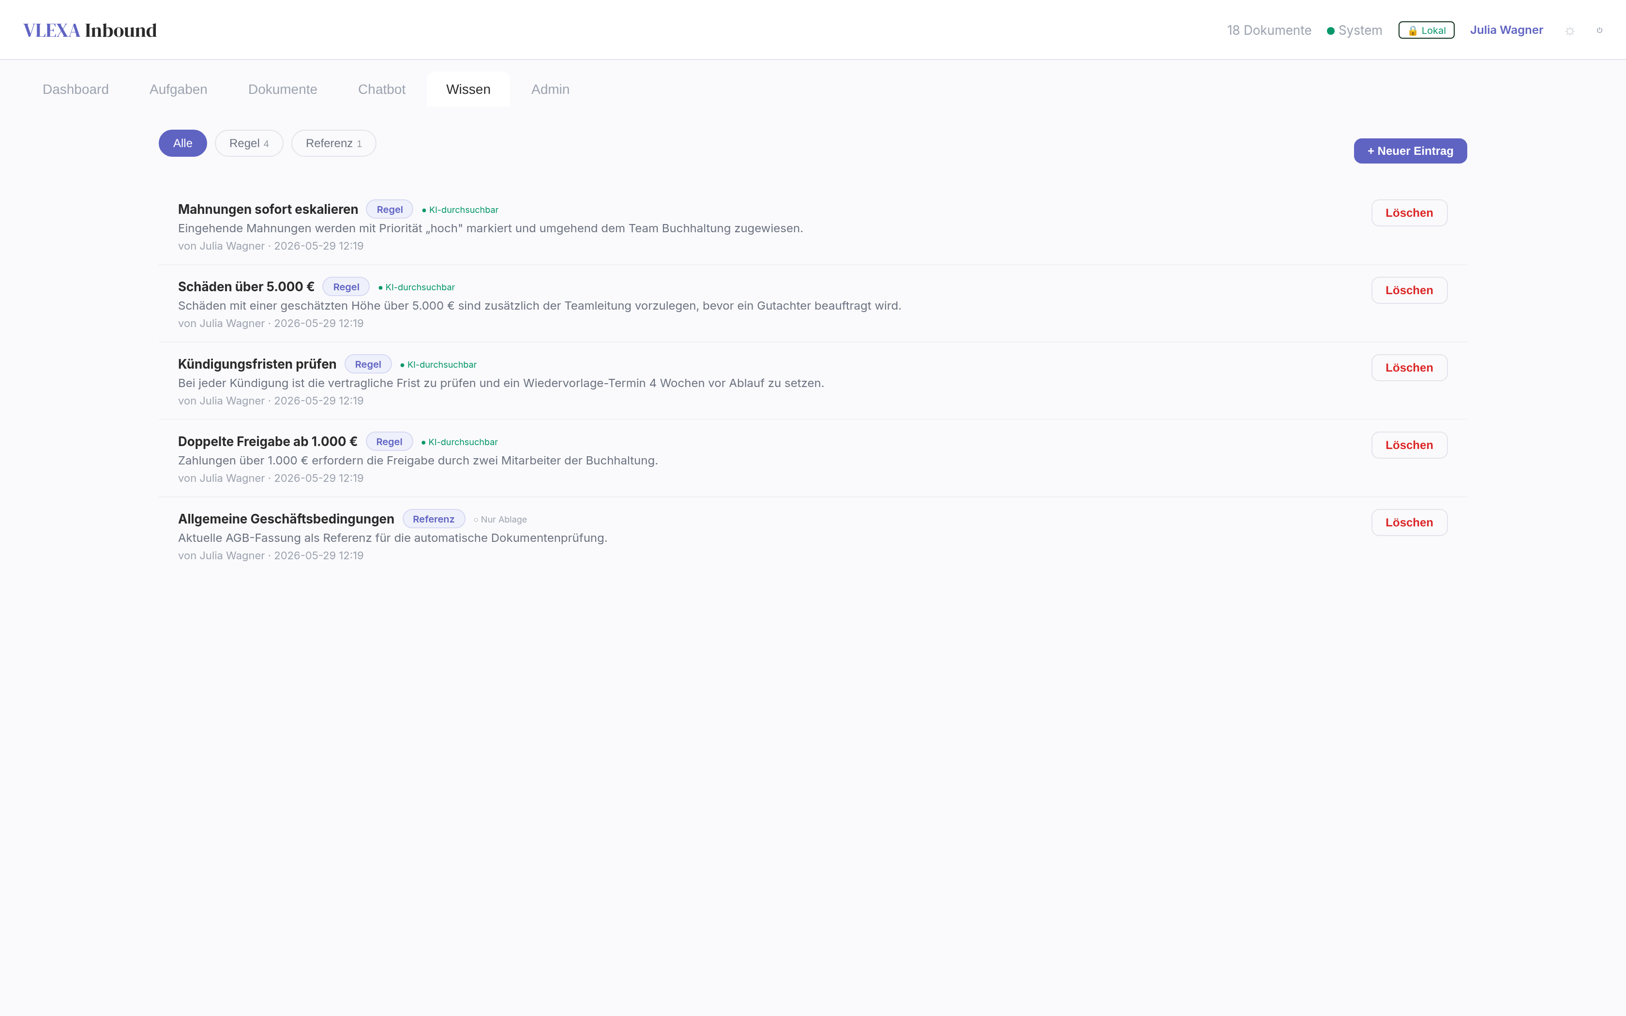Click the Regel badge on Doppelte Freigabe entry
The image size is (1626, 1016).
pyautogui.click(x=389, y=441)
